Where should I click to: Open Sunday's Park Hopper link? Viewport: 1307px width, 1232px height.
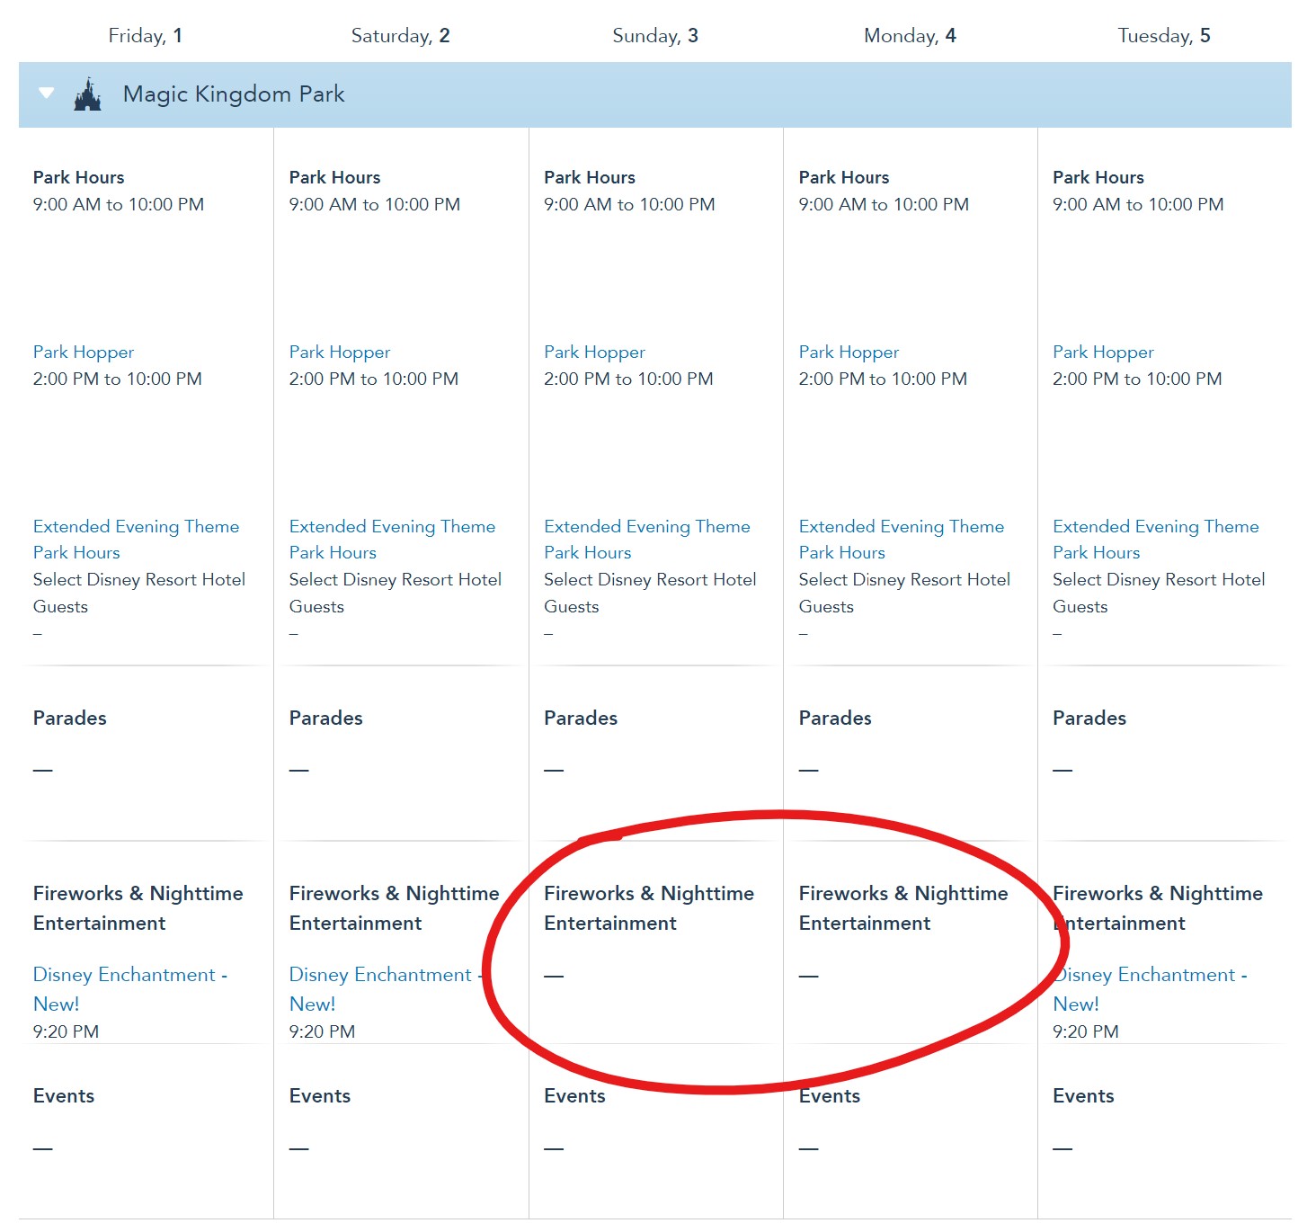[x=594, y=353]
